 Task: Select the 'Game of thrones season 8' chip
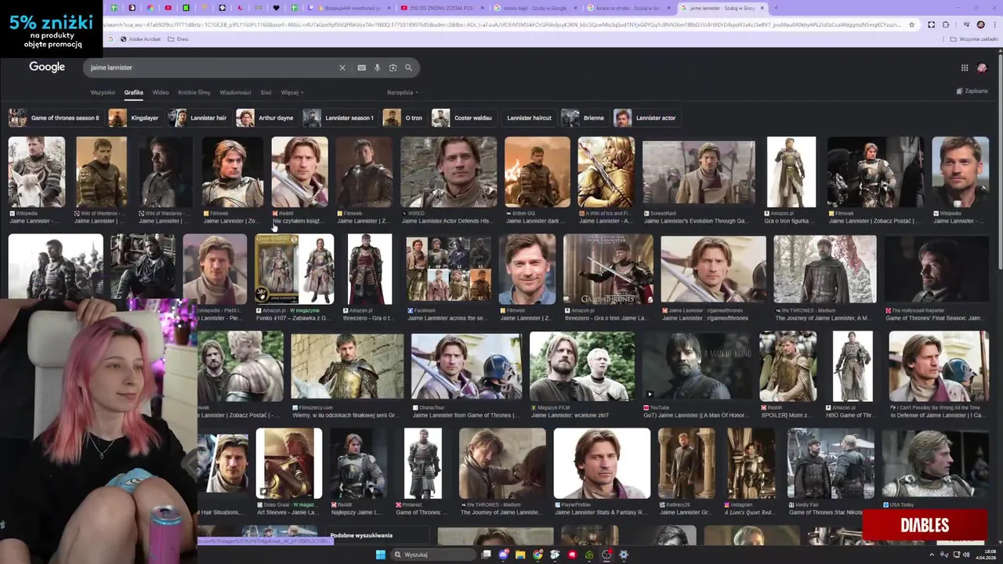click(x=55, y=117)
